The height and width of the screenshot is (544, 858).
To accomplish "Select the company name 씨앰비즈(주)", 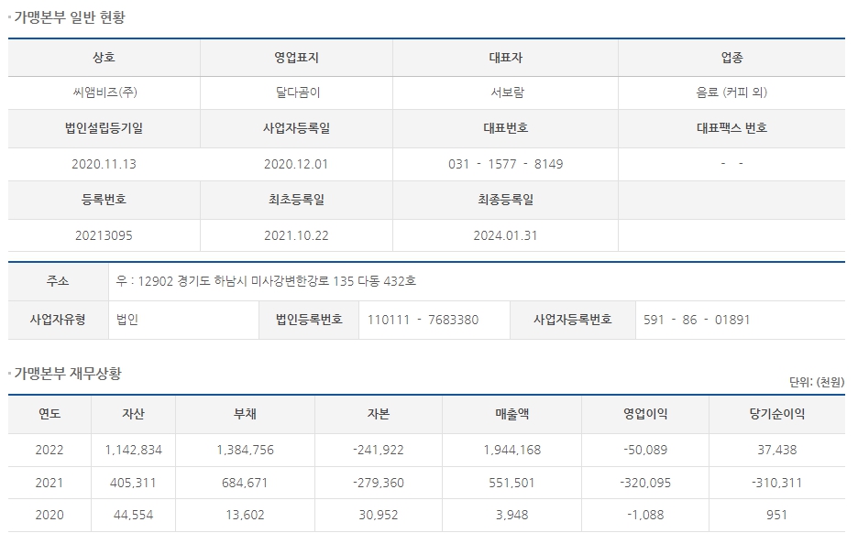I will pos(104,92).
